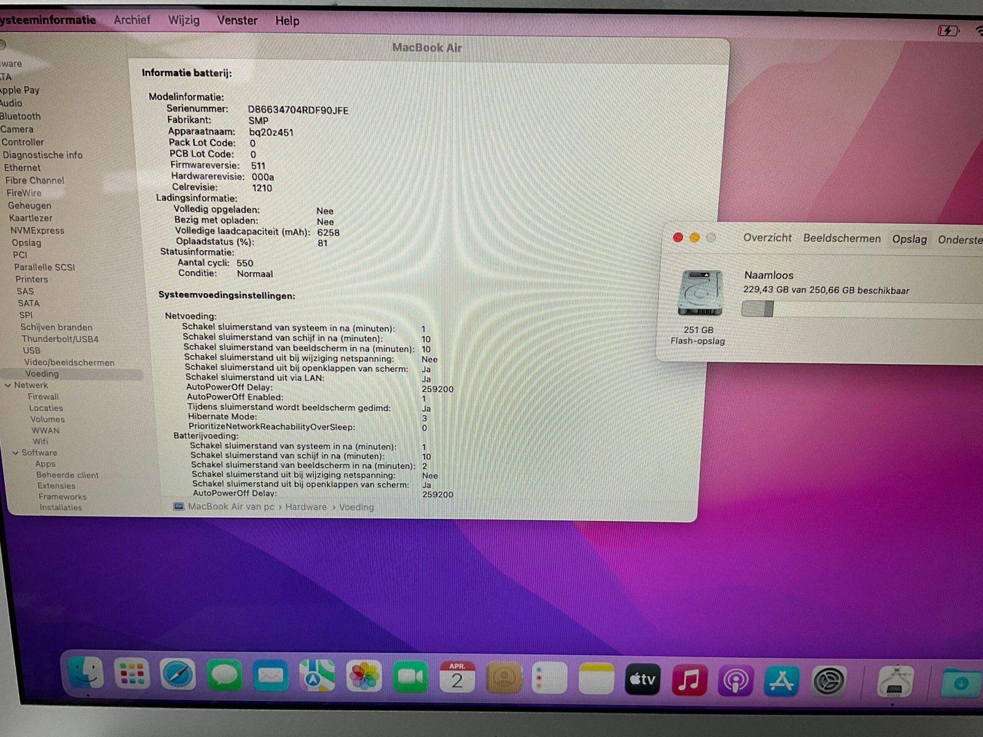This screenshot has width=983, height=737.
Task: Select the Opslag tab
Action: click(x=909, y=239)
